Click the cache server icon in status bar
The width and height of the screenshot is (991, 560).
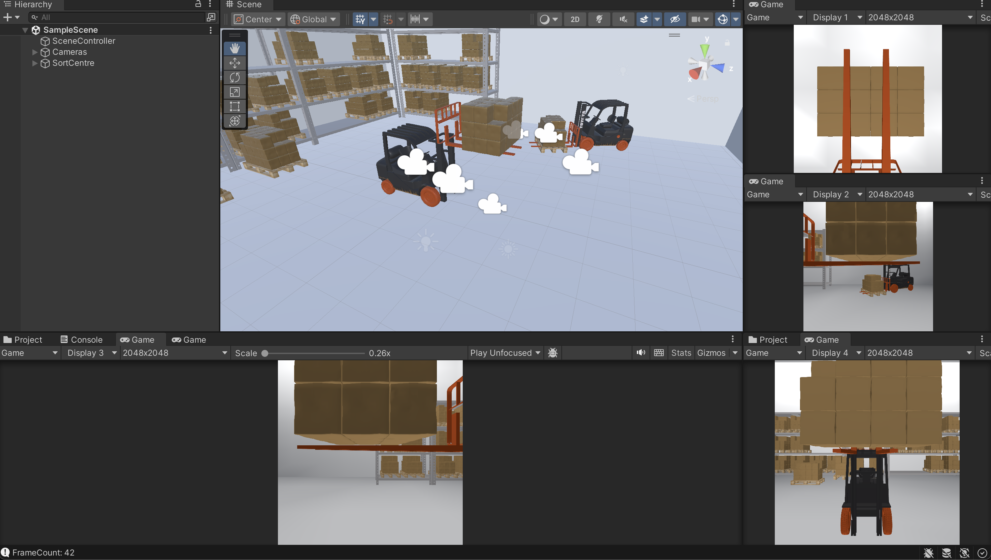(946, 553)
